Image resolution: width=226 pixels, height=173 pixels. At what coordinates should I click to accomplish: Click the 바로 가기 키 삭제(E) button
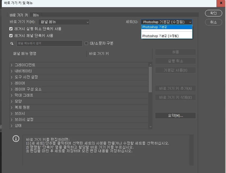175,98
